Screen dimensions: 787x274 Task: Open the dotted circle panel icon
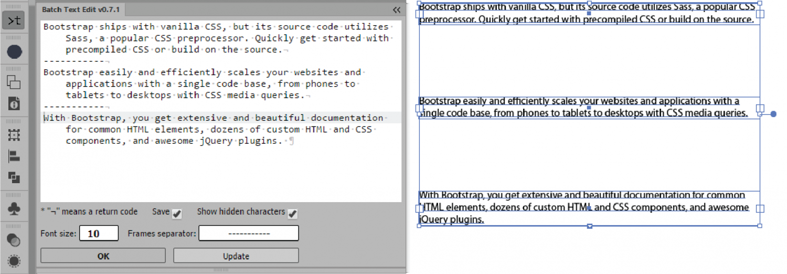click(x=14, y=261)
